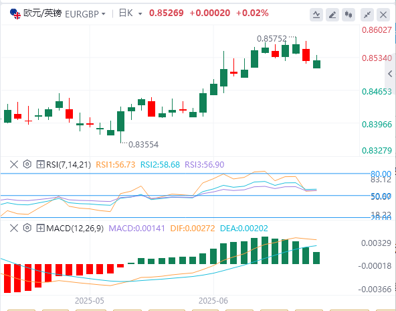The width and height of the screenshot is (396, 311).
Task: Select the 2025-06 date axis label
Action: point(213,301)
